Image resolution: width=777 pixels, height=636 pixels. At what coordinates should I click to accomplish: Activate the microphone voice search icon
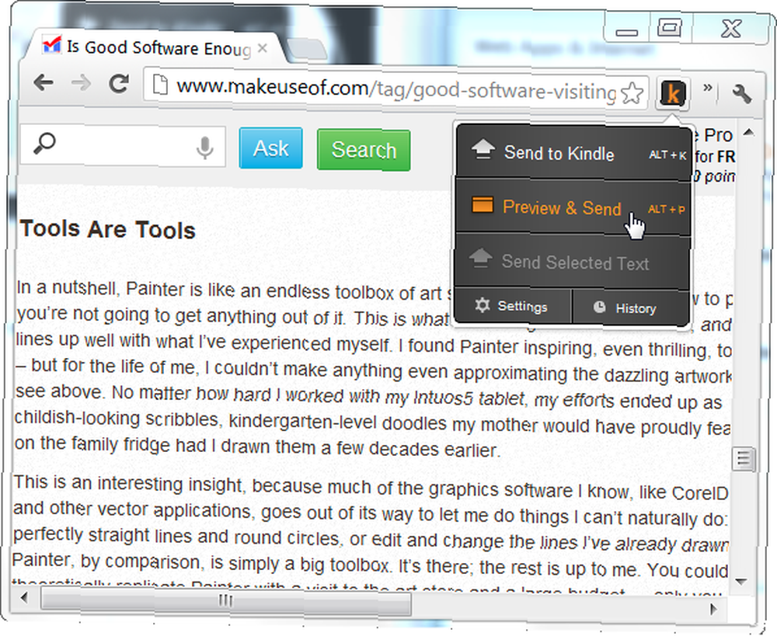tap(204, 148)
